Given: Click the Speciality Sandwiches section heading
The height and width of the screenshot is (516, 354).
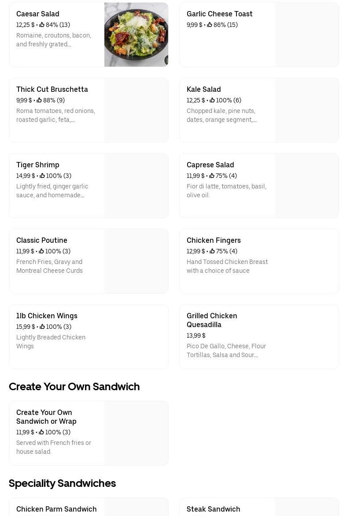Looking at the screenshot, I should [63, 483].
